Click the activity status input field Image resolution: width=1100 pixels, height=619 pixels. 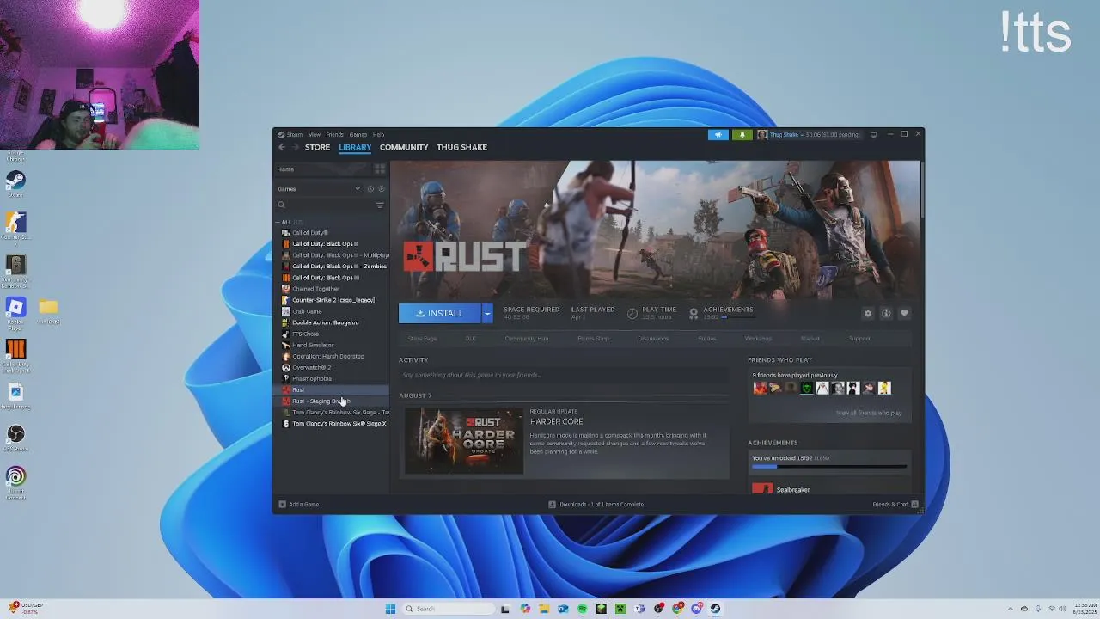pyautogui.click(x=563, y=375)
